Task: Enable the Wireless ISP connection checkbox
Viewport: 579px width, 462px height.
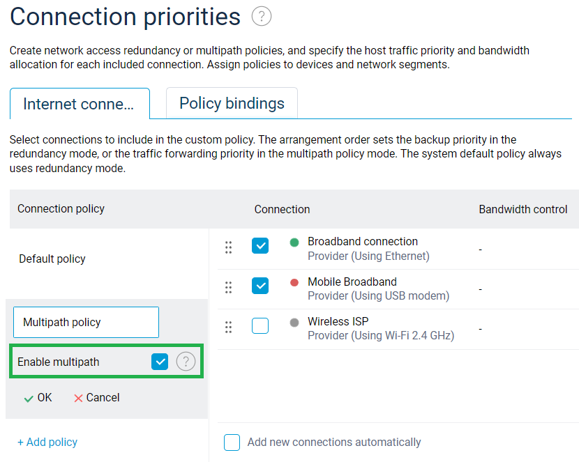Action: 260,326
